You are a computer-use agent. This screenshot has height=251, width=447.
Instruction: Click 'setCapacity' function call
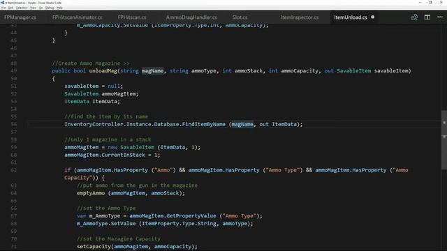94,246
